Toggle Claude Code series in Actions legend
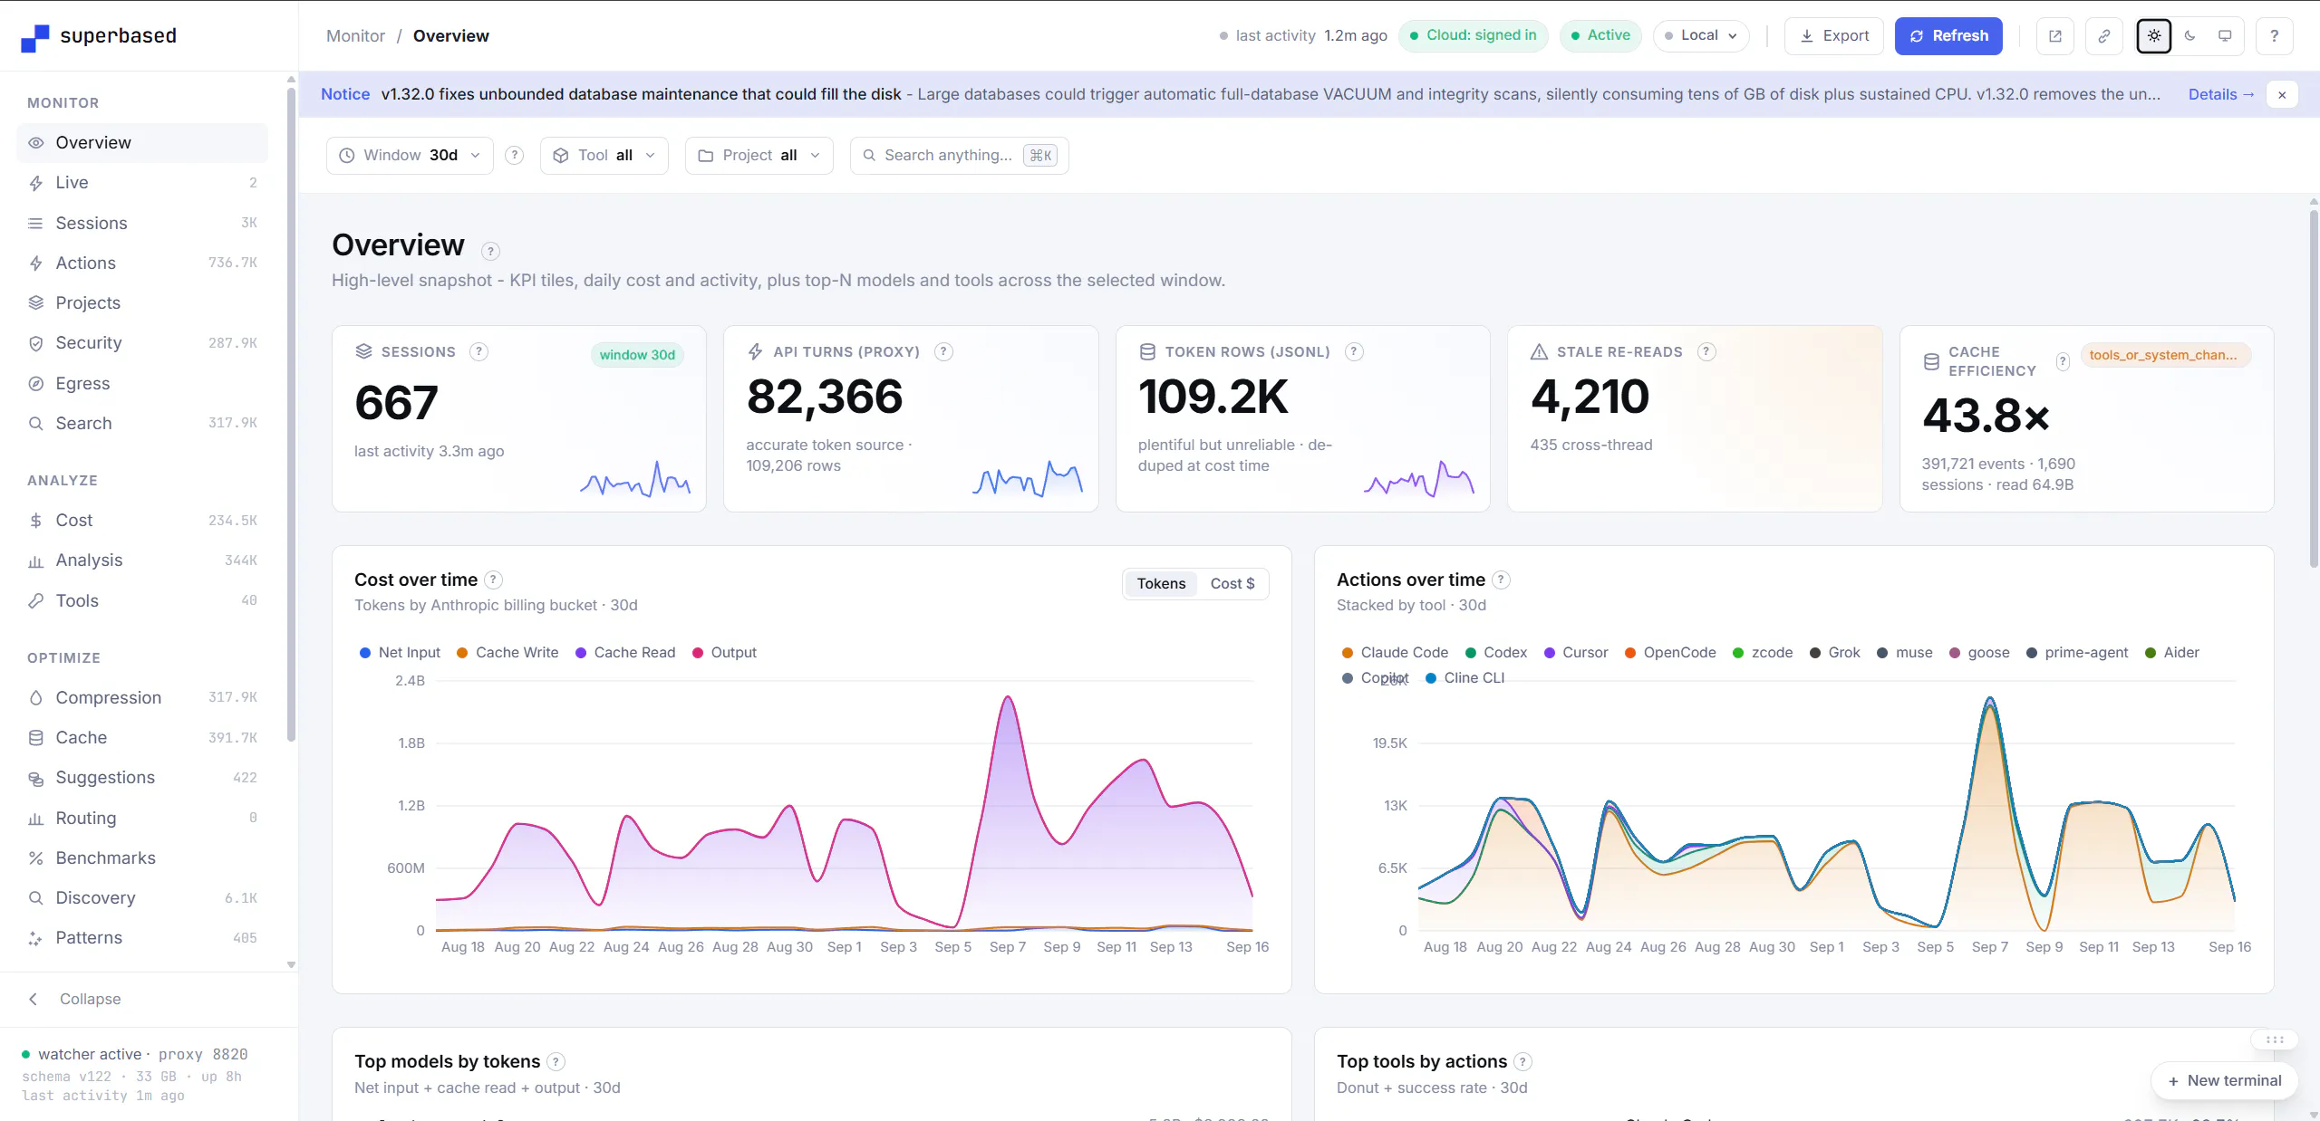 (1395, 652)
